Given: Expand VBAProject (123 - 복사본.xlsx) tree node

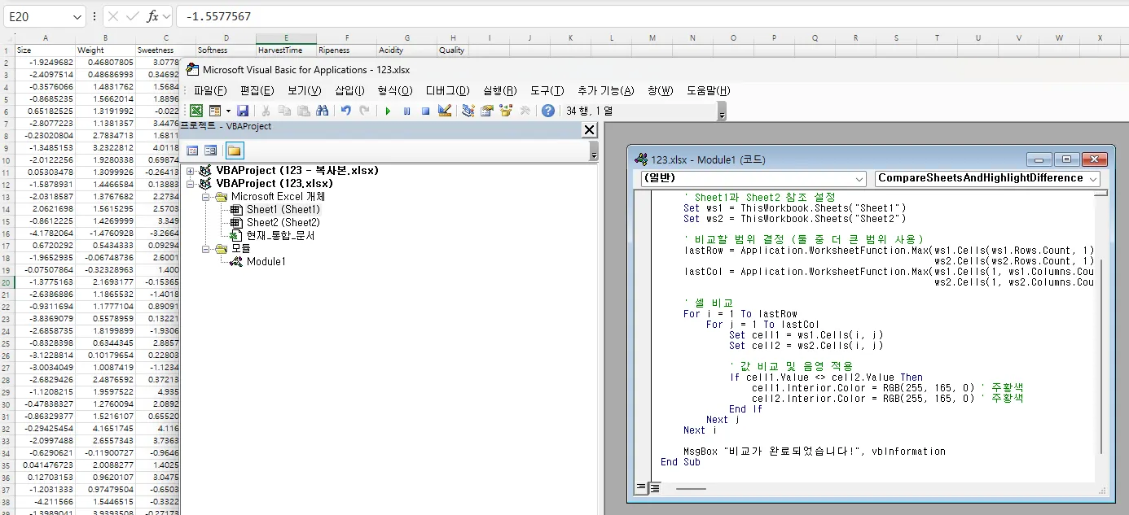Looking at the screenshot, I should click(191, 171).
